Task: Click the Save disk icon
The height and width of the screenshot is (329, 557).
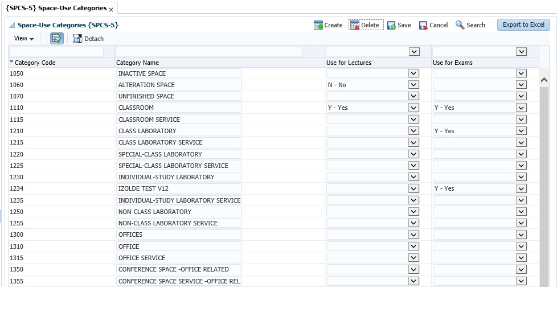Action: (391, 25)
